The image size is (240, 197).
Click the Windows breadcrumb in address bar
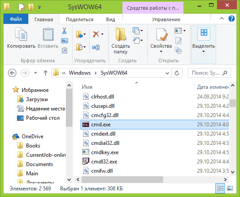80,73
